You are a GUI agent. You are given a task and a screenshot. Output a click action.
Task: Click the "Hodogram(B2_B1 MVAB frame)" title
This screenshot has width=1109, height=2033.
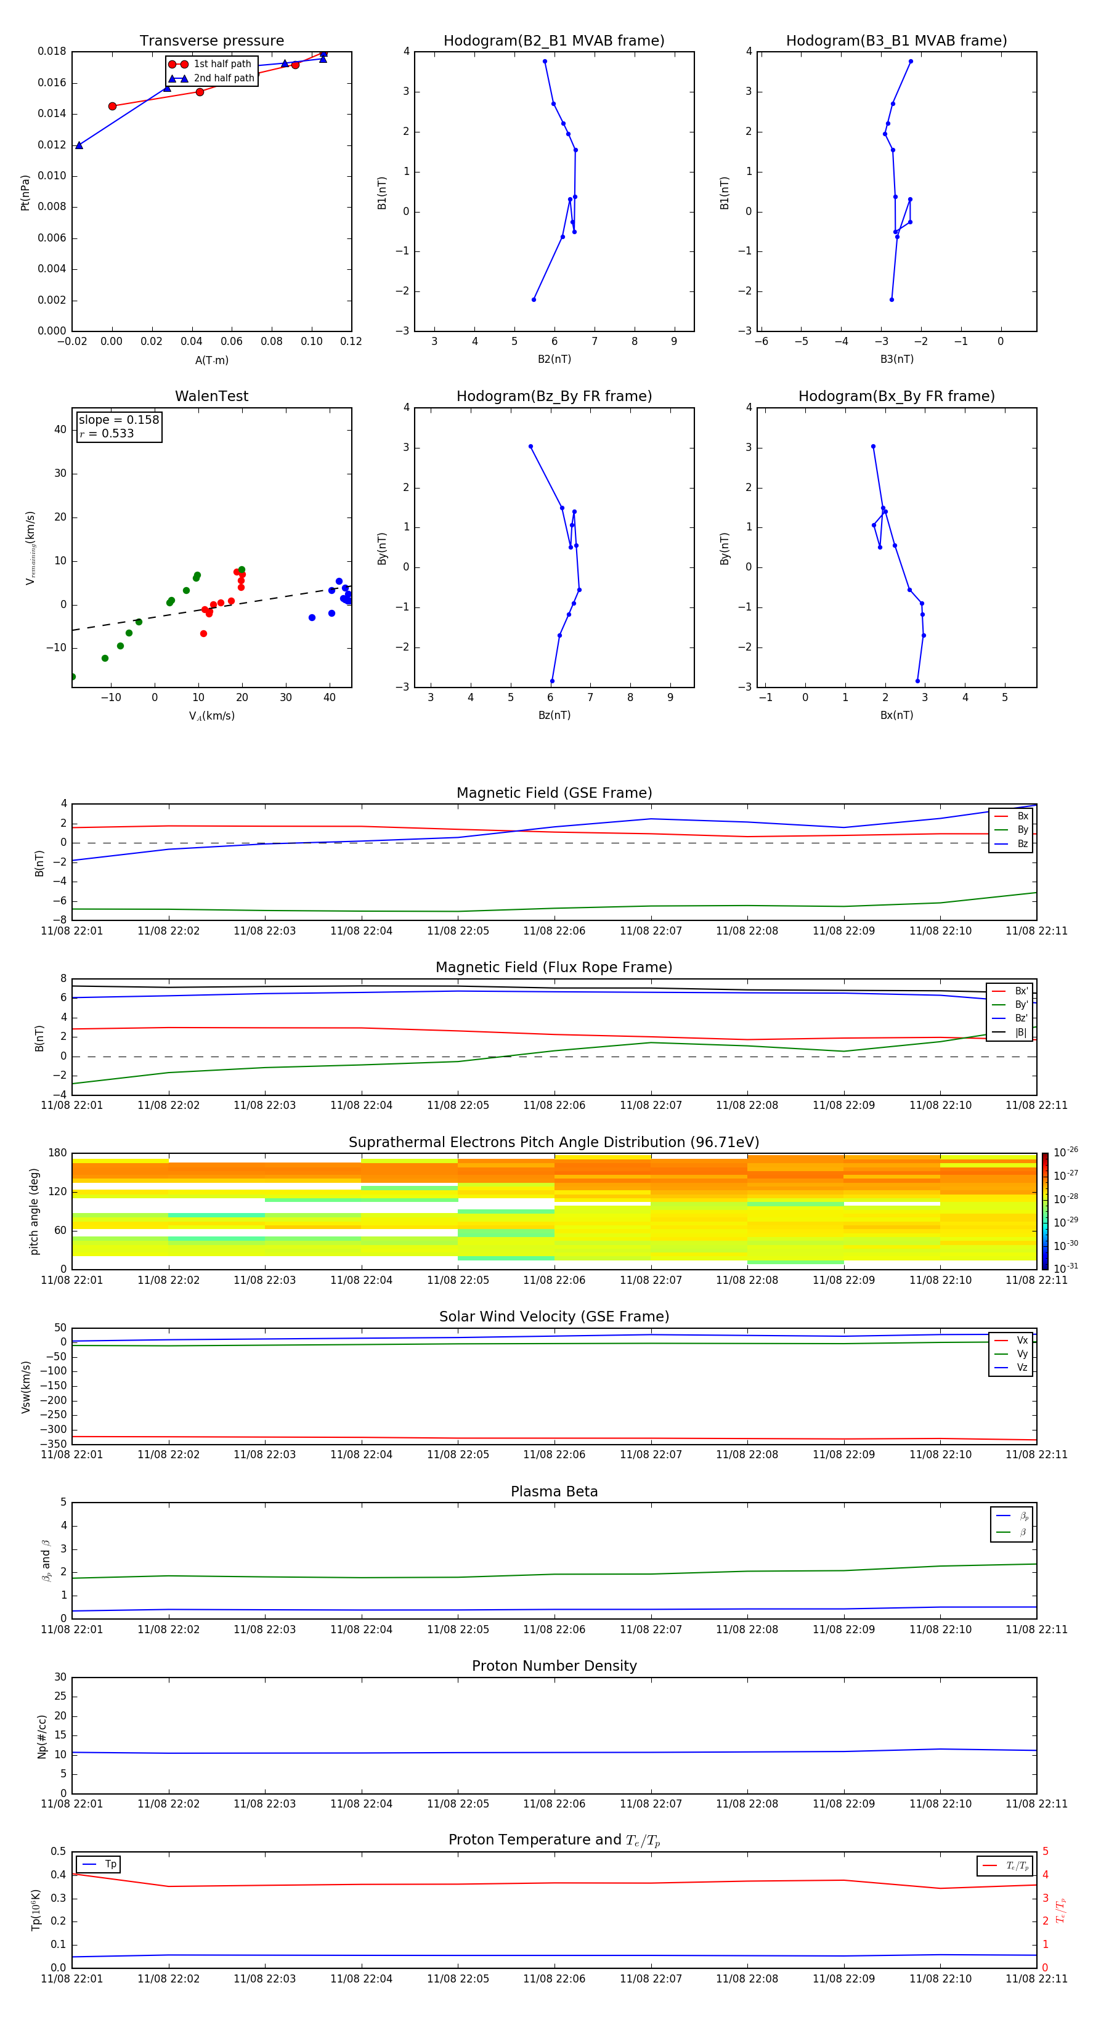pos(554,41)
